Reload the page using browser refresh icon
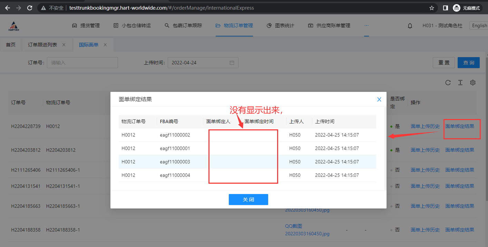Viewport: 488px width, 247px height. point(30,8)
